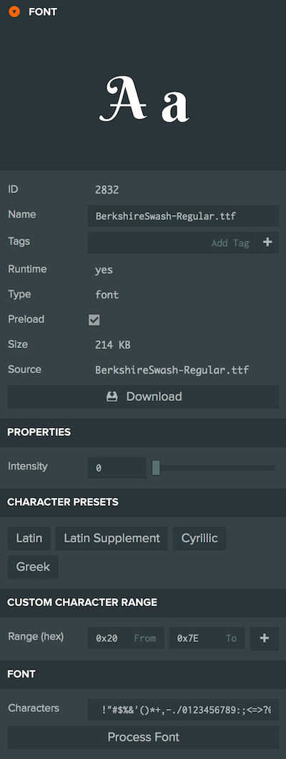Add tag with the plus button
This screenshot has height=759, width=286.
267,243
